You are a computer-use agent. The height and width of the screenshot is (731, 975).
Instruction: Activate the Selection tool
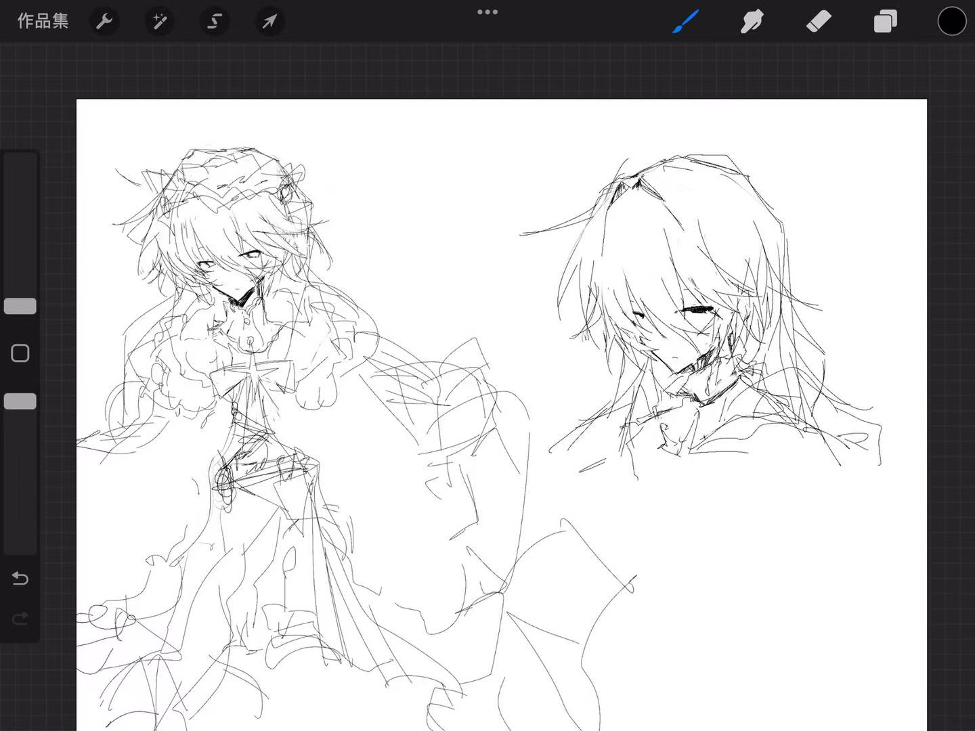pyautogui.click(x=215, y=22)
